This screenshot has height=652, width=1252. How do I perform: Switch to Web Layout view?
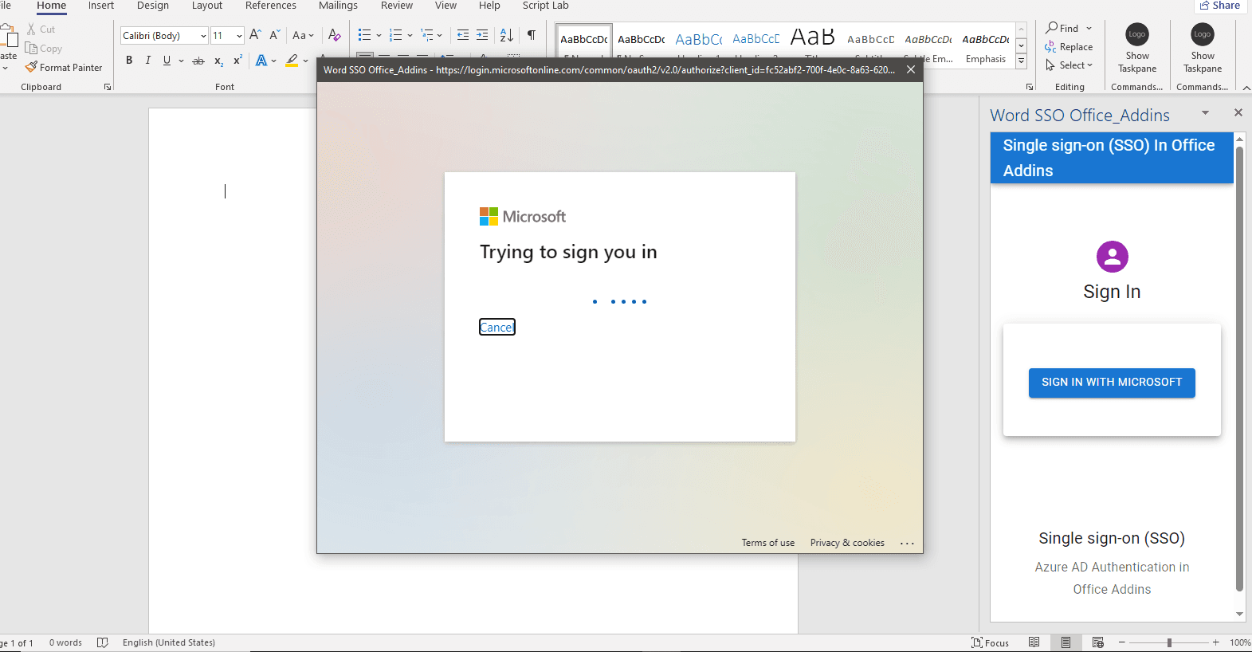[x=1097, y=642]
